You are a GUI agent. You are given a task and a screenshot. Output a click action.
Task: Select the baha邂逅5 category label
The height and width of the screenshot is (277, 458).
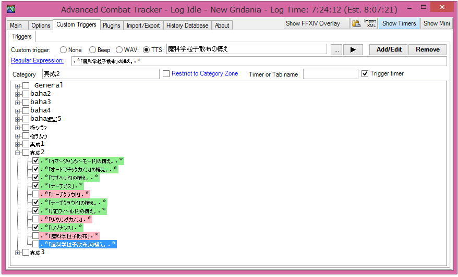pos(45,119)
